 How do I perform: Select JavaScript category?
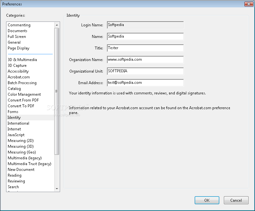(16, 135)
